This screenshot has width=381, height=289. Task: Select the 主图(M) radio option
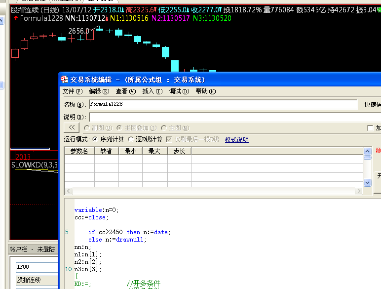click(164, 128)
